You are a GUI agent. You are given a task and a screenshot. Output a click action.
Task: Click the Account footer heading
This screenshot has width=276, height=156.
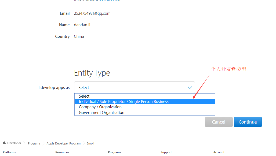(219, 152)
